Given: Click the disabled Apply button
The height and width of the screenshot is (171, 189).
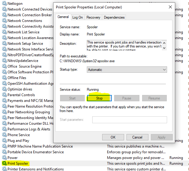Looking at the screenshot, I should coord(162,137).
